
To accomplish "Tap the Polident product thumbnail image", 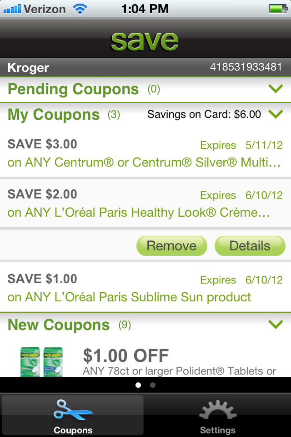I will click(41, 361).
